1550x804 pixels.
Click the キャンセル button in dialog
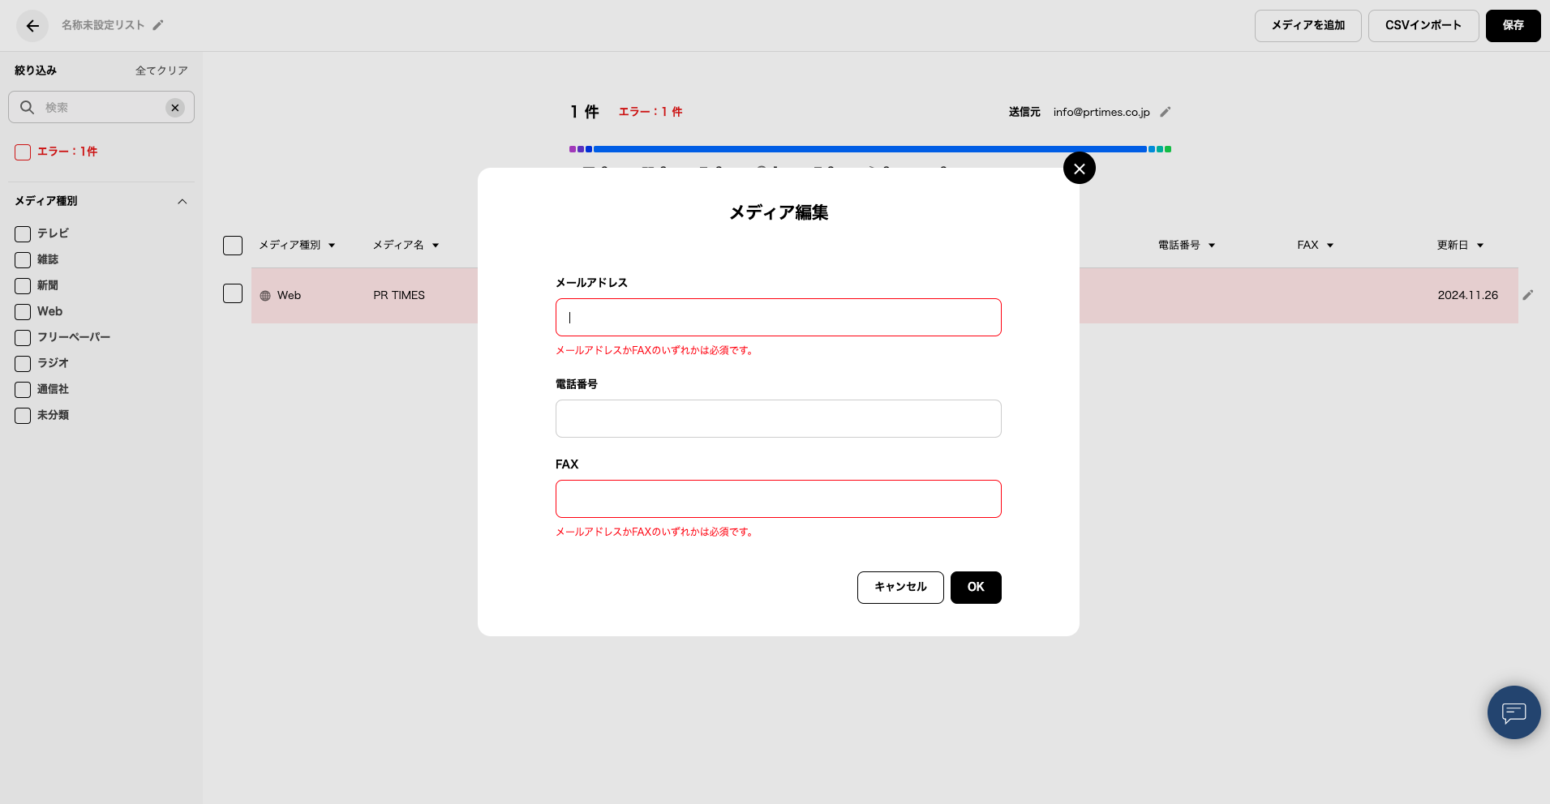click(900, 588)
